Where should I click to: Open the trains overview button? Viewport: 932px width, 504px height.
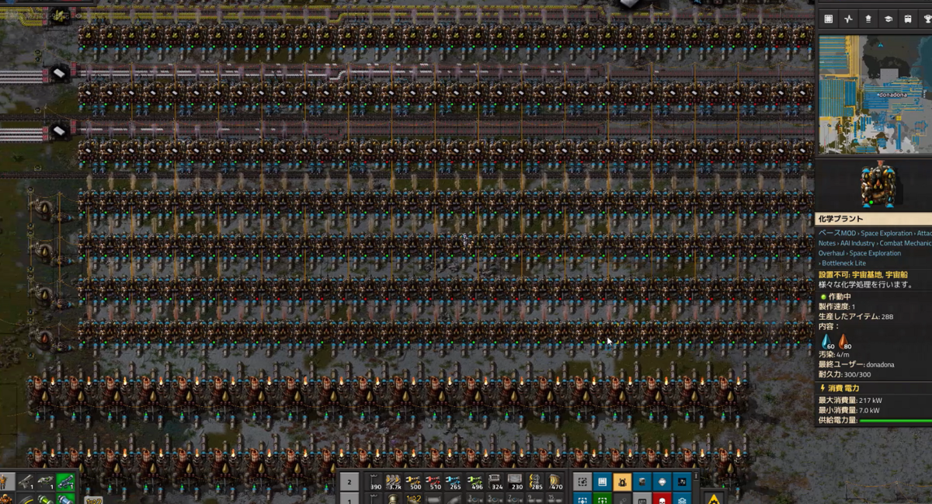tap(908, 19)
